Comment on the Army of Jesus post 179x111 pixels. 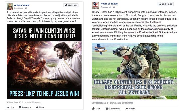click(x=25, y=107)
